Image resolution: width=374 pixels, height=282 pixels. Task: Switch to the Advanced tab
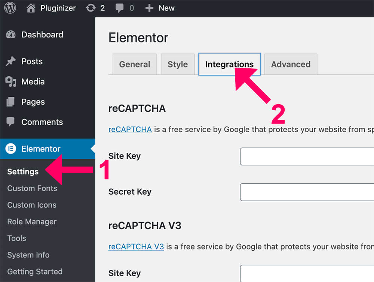coord(291,64)
